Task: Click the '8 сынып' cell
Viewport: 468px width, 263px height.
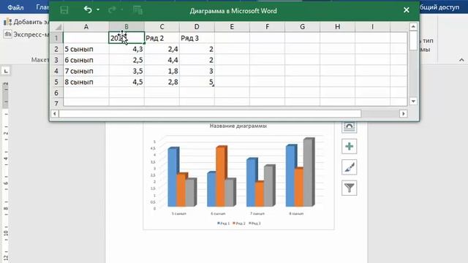Action: point(86,82)
